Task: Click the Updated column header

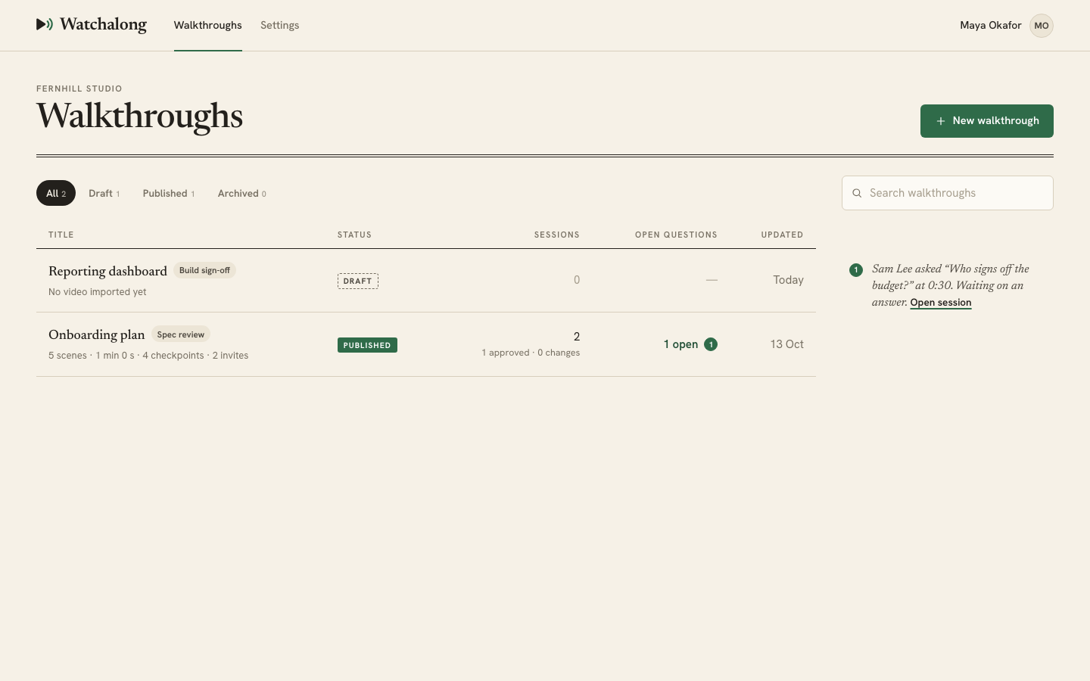Action: [x=783, y=235]
